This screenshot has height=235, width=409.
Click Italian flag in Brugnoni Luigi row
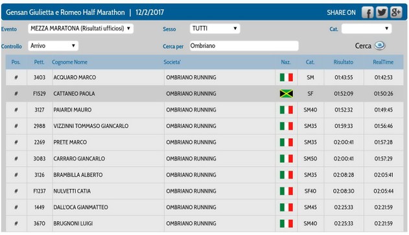point(286,223)
